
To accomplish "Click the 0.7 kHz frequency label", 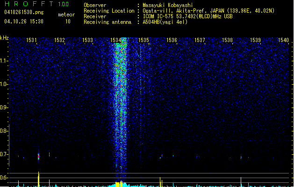I will pyautogui.click(x=4, y=154).
